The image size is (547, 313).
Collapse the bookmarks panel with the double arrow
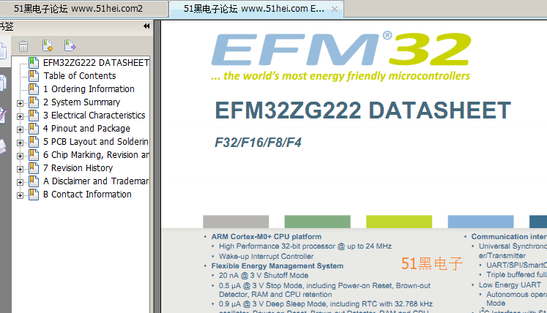coord(146,26)
